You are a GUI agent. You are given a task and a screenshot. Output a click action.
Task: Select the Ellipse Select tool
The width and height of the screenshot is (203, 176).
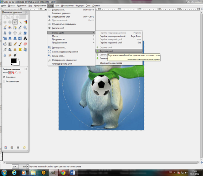(10, 22)
